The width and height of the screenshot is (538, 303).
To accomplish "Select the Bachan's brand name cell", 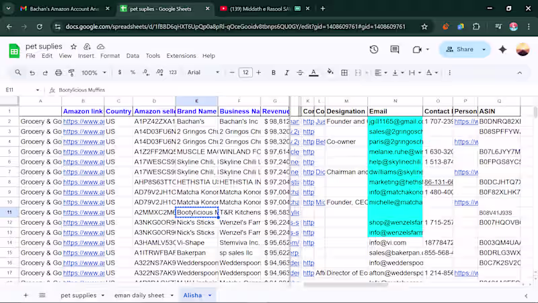I will pyautogui.click(x=196, y=121).
